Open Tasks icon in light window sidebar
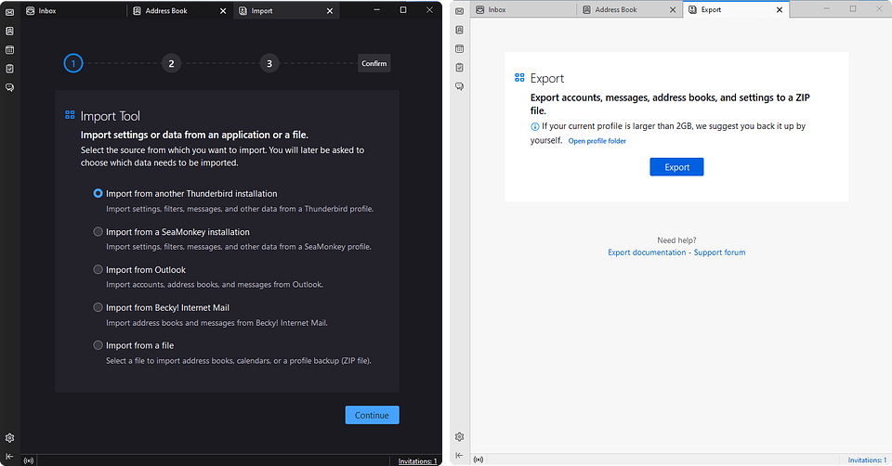The height and width of the screenshot is (466, 892). point(459,68)
